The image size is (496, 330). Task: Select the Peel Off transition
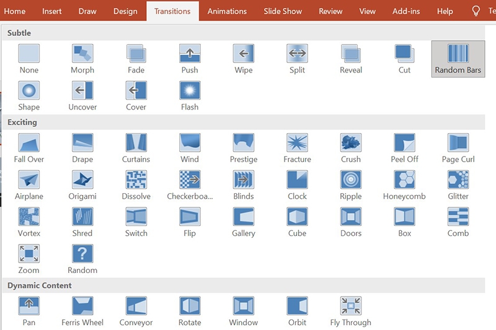[x=404, y=148]
